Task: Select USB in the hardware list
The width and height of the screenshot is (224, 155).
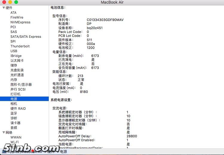Action: tap(14, 51)
